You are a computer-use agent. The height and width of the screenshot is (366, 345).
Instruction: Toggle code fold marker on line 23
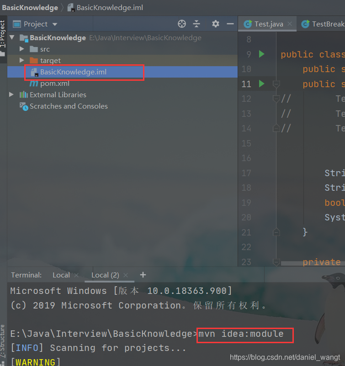pyautogui.click(x=276, y=262)
